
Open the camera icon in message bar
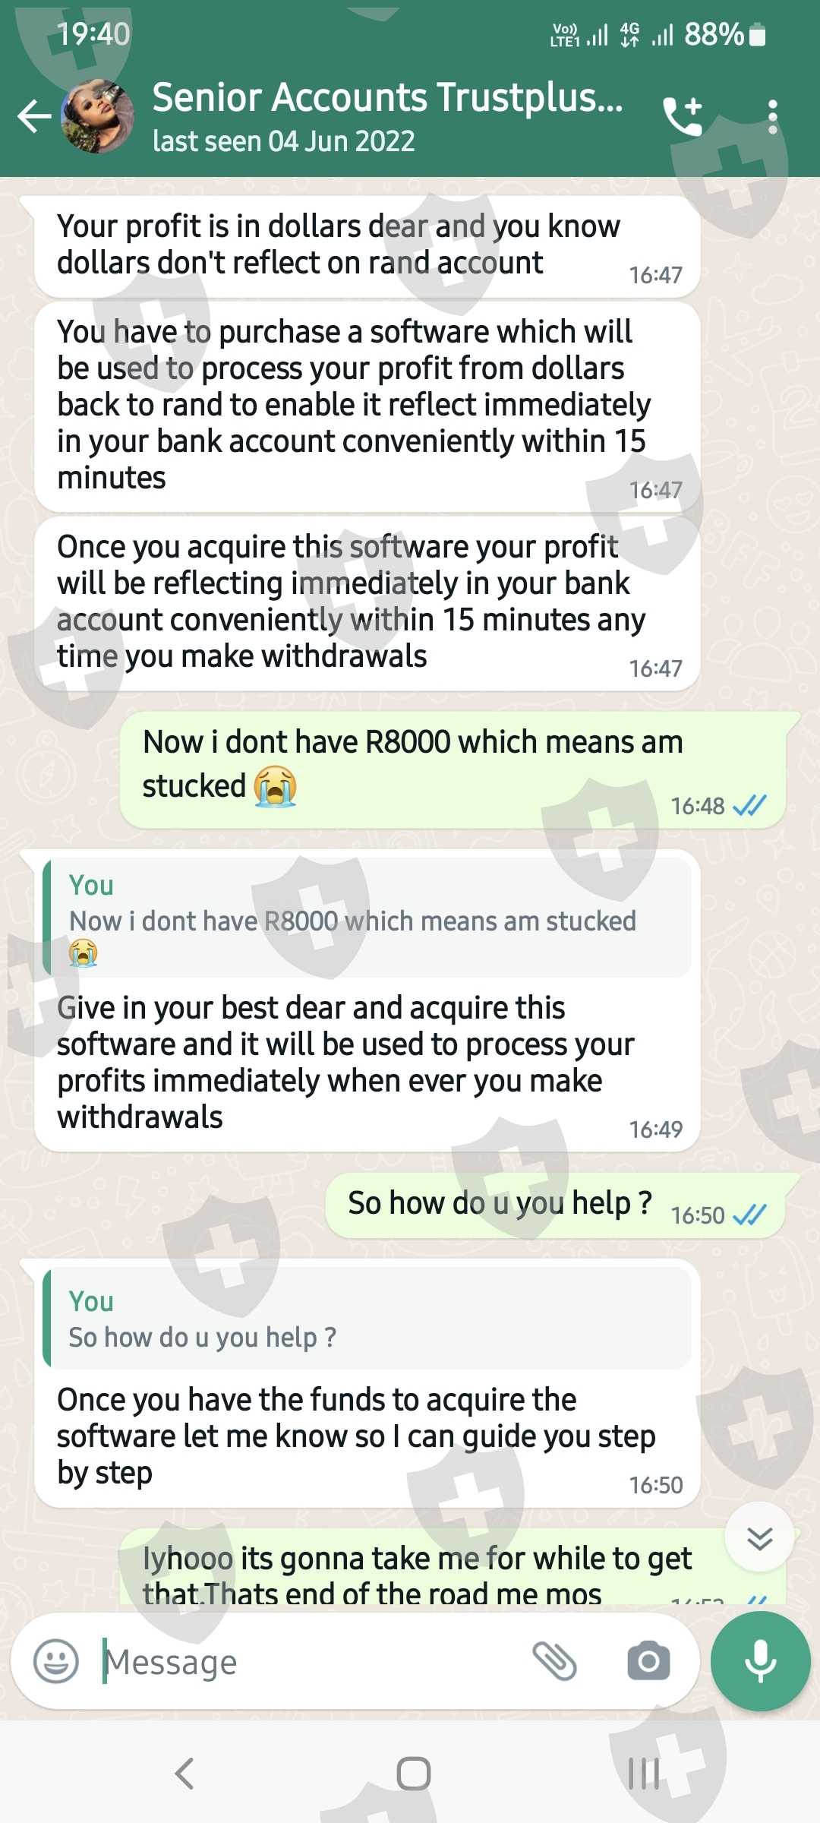(x=648, y=1661)
